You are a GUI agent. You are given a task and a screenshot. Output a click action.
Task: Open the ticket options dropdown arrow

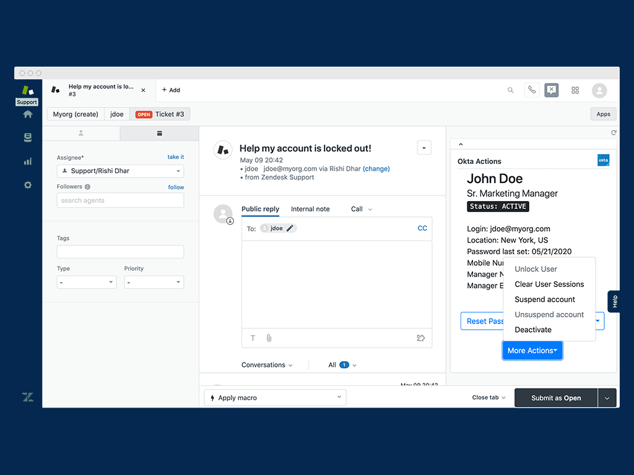coord(424,148)
